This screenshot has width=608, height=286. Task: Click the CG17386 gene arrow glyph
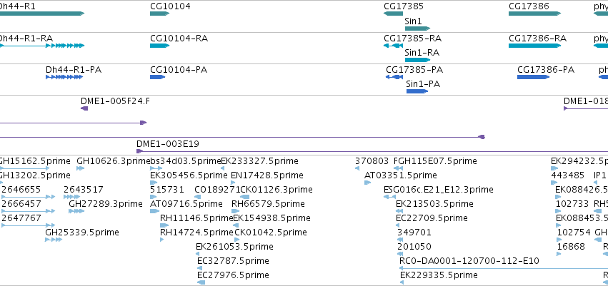(x=535, y=14)
